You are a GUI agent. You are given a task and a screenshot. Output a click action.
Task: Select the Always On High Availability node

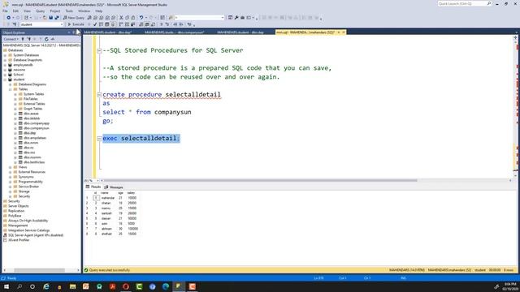coord(28,221)
